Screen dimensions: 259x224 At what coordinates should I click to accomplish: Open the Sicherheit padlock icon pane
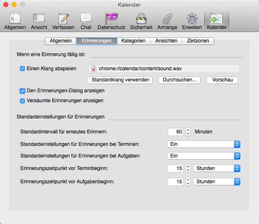pyautogui.click(x=141, y=21)
